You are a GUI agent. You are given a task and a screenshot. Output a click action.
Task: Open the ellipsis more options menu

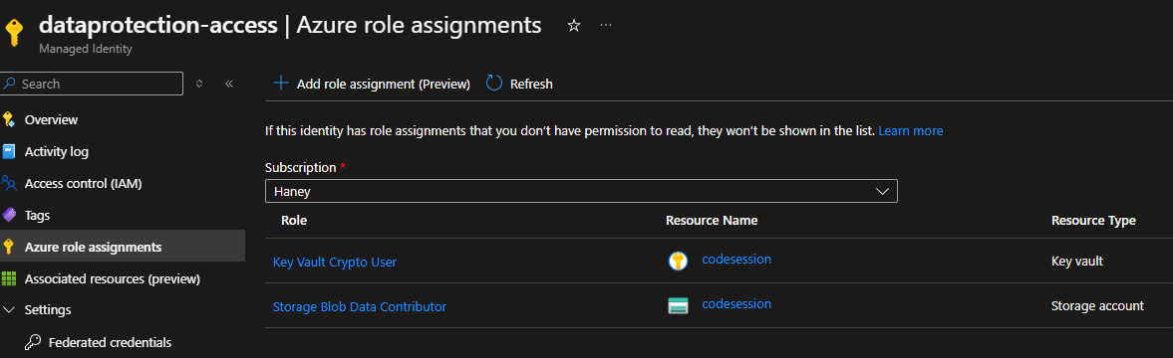pos(606,26)
